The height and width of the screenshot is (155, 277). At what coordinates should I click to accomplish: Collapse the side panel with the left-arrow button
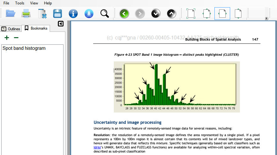[x=61, y=24]
